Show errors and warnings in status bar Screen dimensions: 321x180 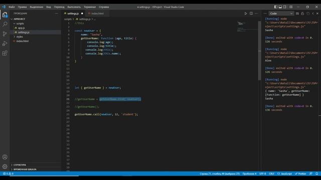8,173
